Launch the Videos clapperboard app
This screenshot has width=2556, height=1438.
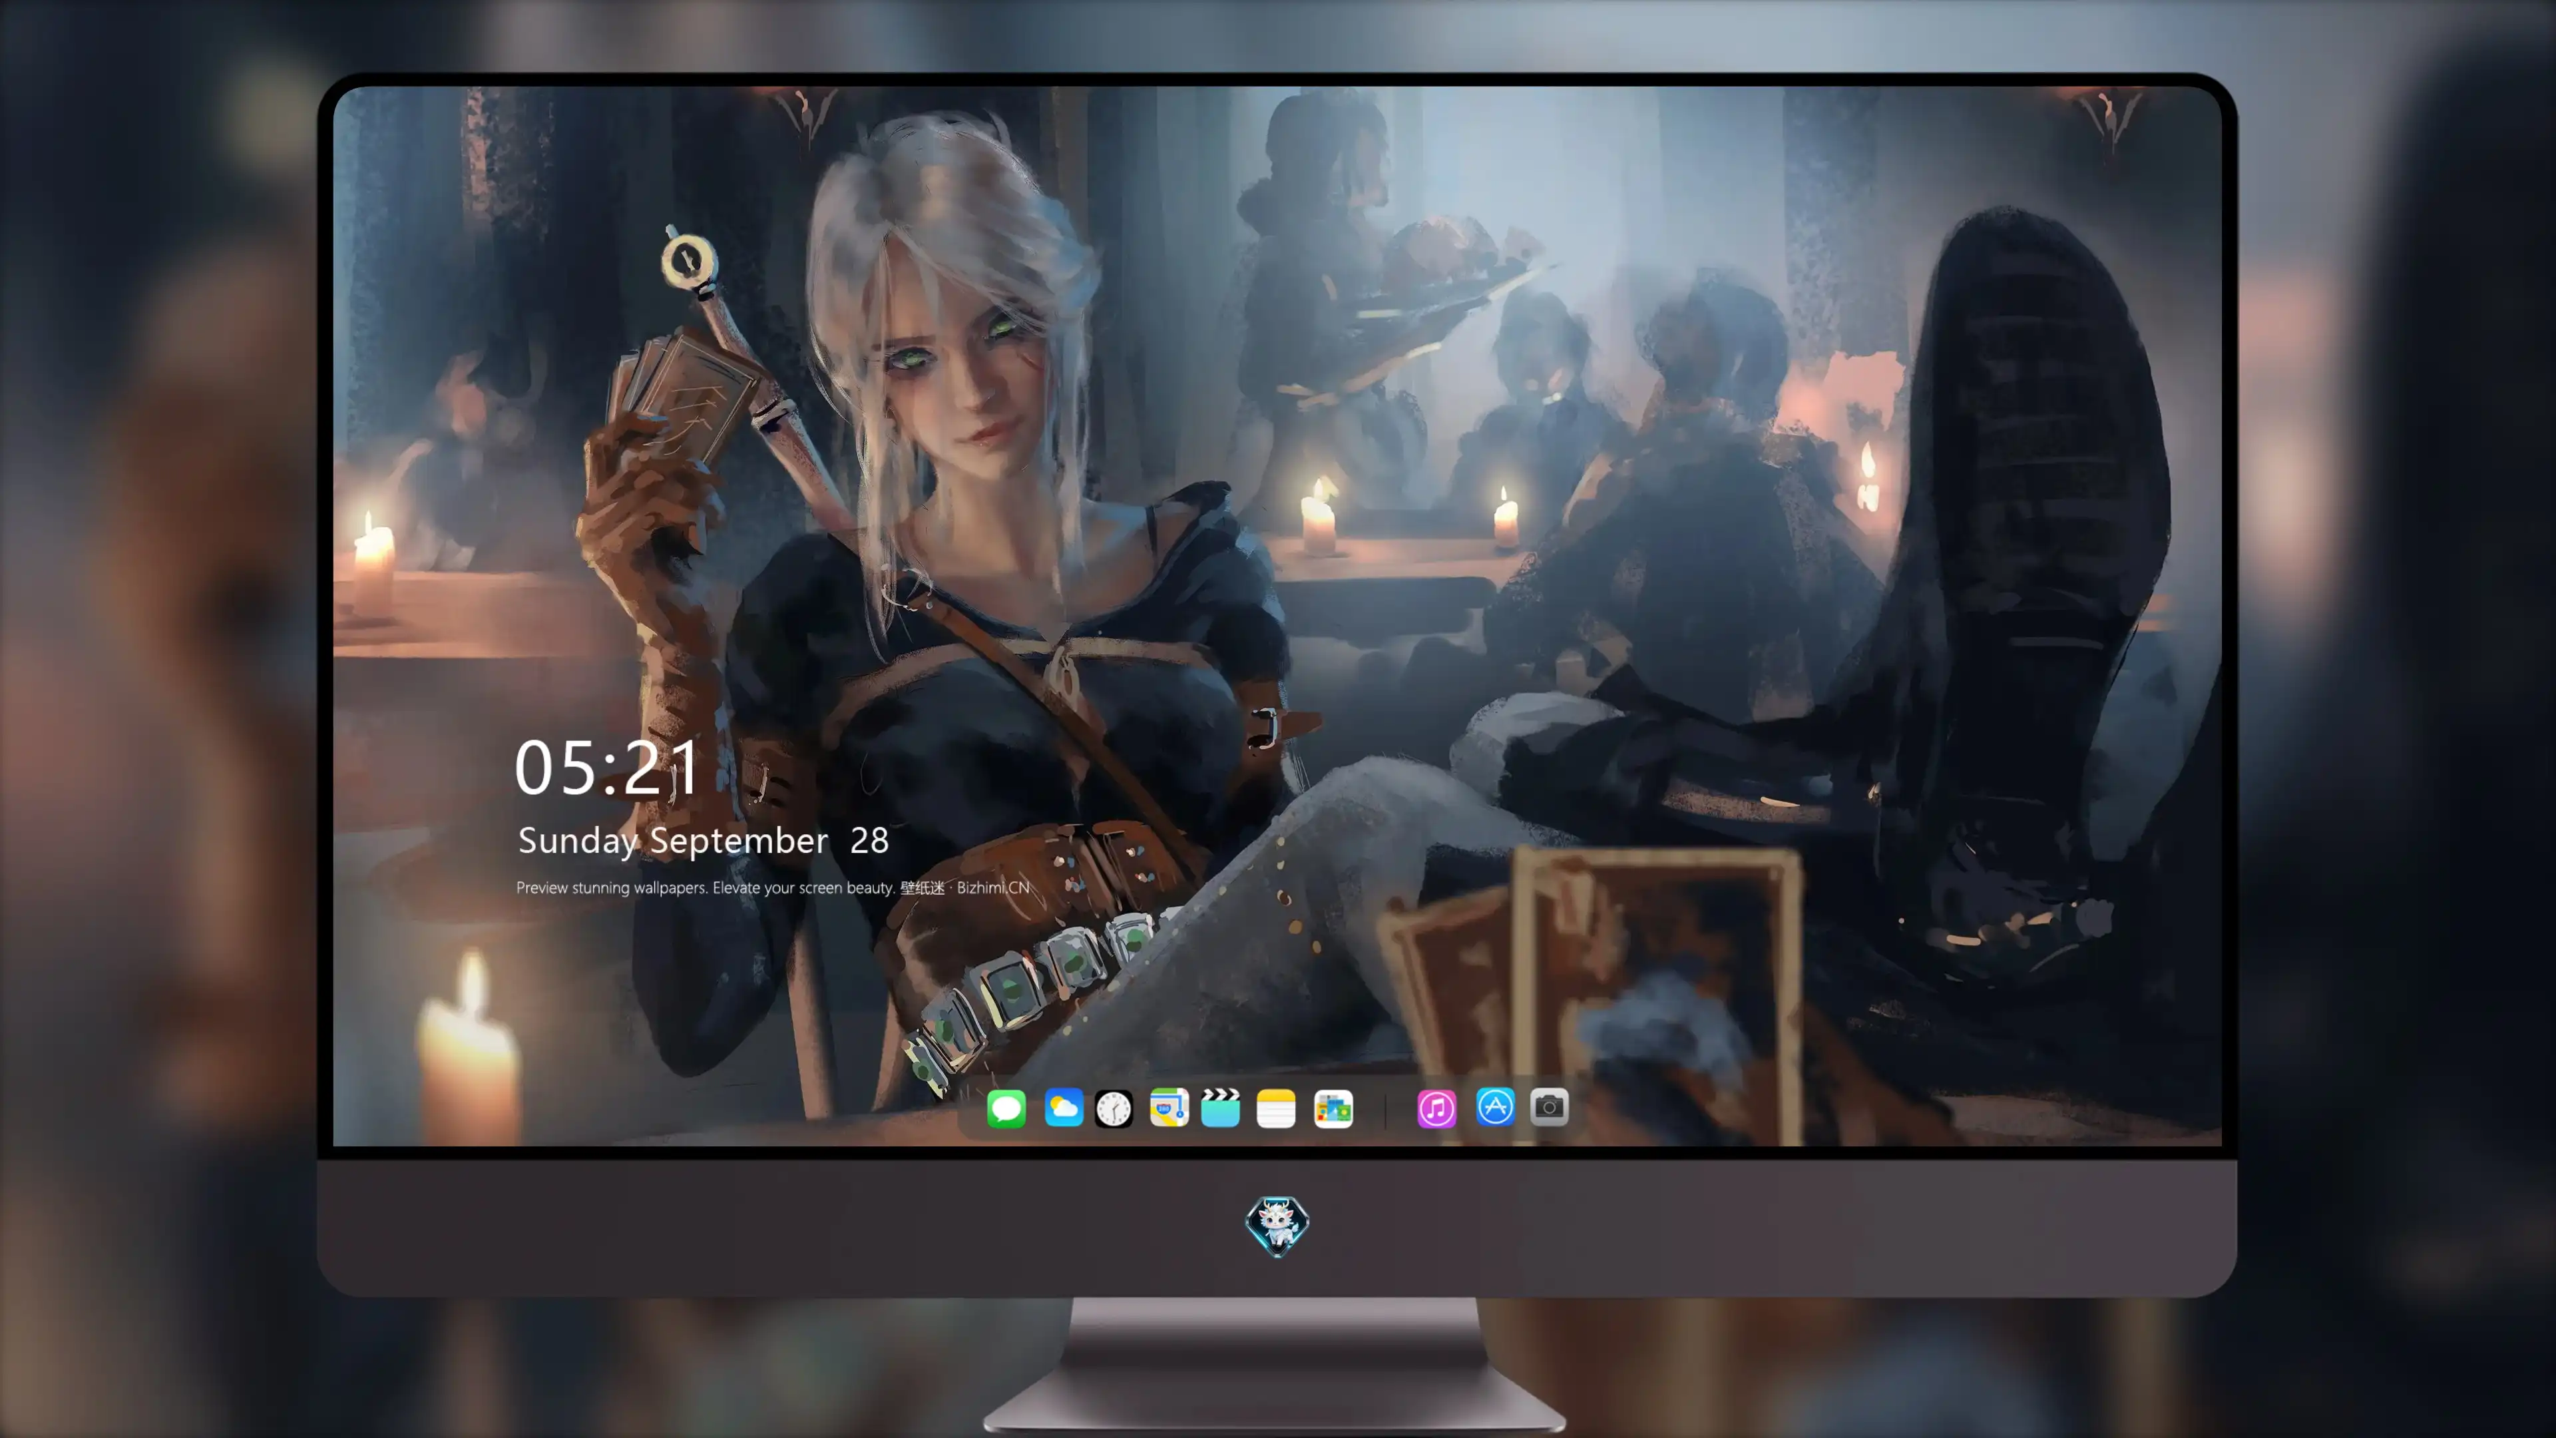click(x=1221, y=1108)
